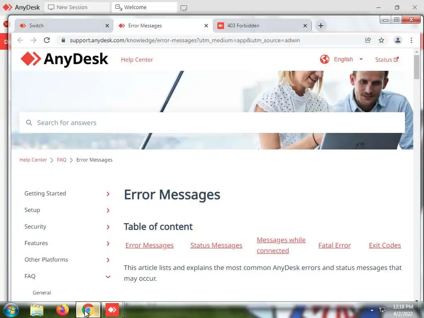Click the AnyDesk title bar logo
Viewport: 424px width, 318px height.
[7, 7]
